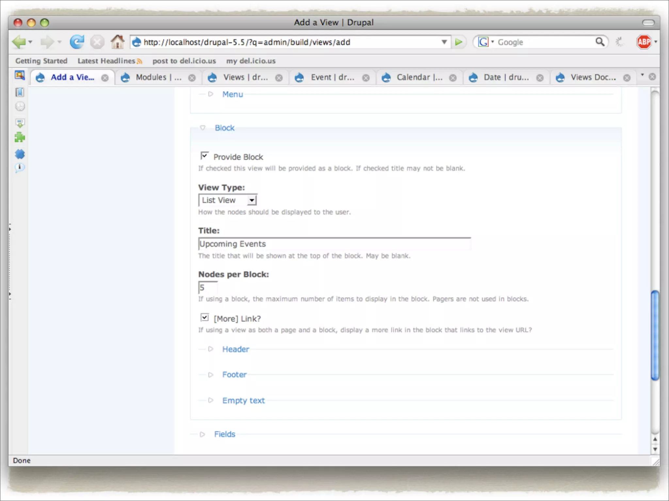Uncheck the Provide Block checkbox
This screenshot has height=501, width=669.
204,156
